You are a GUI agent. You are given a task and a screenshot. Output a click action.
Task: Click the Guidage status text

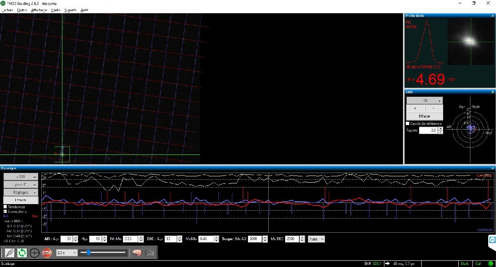tap(8, 263)
